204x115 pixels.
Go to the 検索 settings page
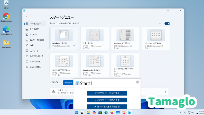(32, 45)
